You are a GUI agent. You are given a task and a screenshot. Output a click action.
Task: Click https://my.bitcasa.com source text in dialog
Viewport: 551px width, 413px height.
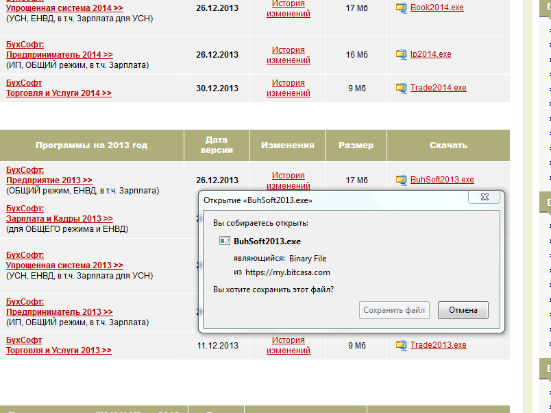(x=288, y=272)
